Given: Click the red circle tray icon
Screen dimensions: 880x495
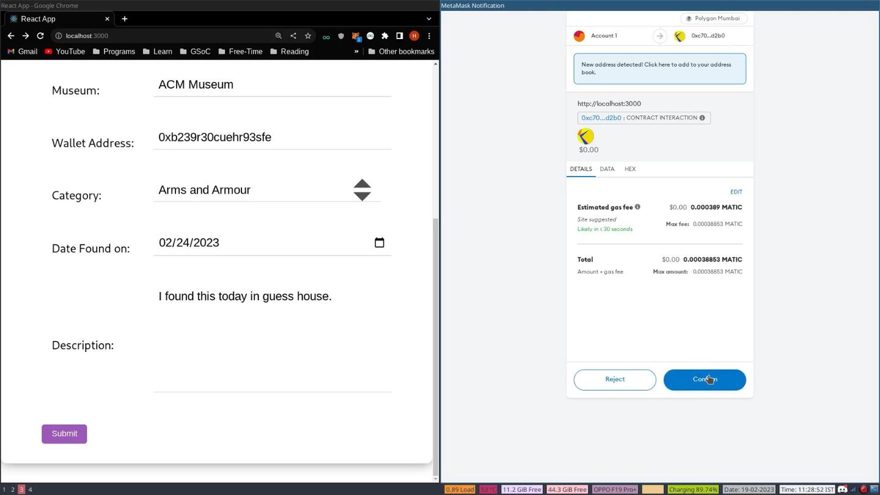Looking at the screenshot, I should pyautogui.click(x=864, y=490).
